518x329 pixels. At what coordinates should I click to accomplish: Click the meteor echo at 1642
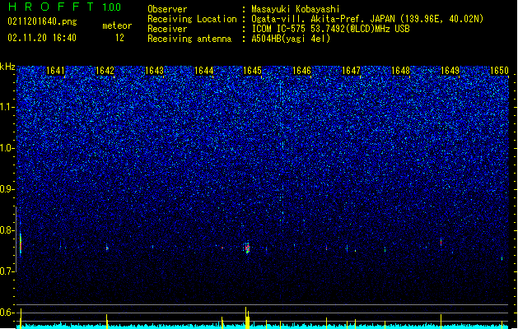[x=107, y=248]
